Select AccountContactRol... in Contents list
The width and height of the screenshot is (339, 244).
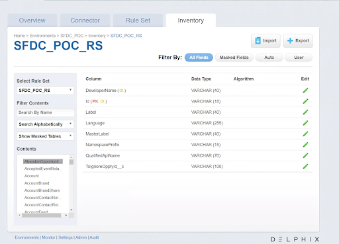point(42,205)
